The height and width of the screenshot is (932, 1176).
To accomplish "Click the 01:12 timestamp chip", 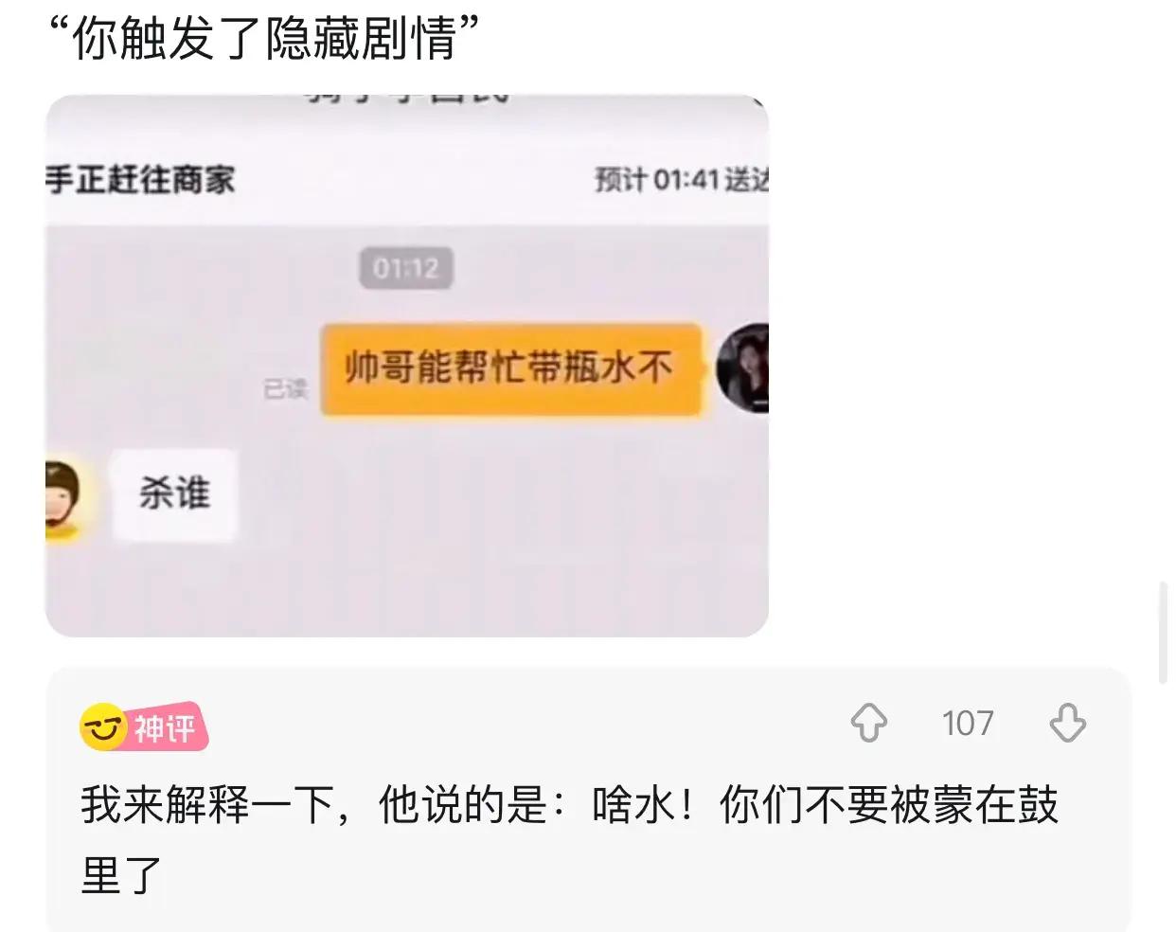I will pyautogui.click(x=406, y=269).
